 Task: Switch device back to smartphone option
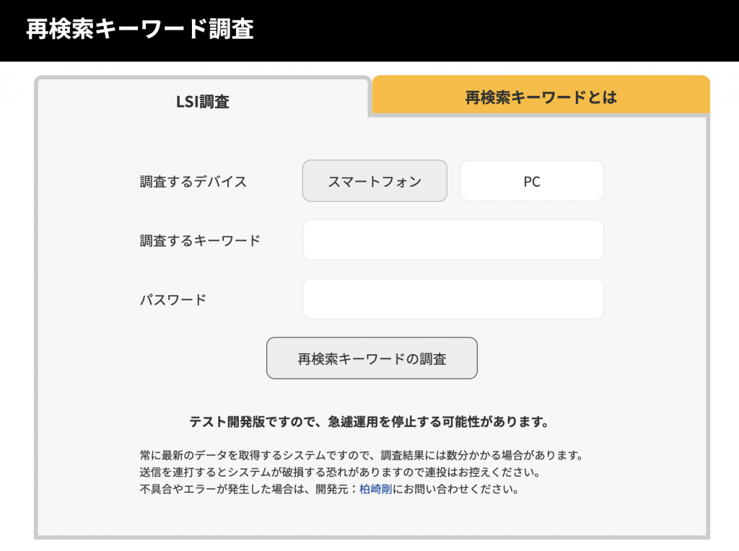point(374,181)
